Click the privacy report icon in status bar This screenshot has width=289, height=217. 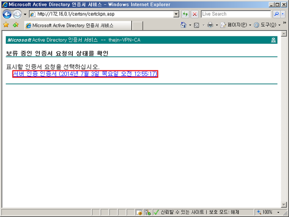139,212
